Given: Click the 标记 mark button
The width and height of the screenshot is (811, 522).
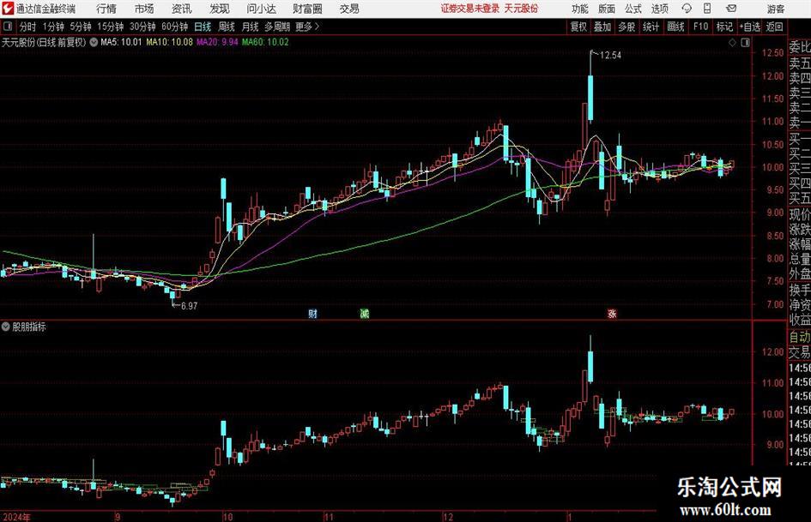Looking at the screenshot, I should pos(724,27).
